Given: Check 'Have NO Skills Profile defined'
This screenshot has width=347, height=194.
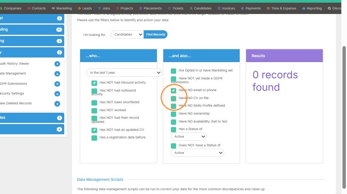Looking at the screenshot, I should 173,106.
